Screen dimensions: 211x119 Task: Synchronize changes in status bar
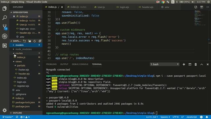[x=17, y=117]
